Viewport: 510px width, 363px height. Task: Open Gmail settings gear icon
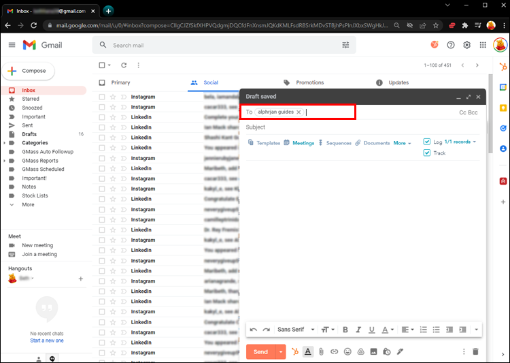click(x=466, y=45)
